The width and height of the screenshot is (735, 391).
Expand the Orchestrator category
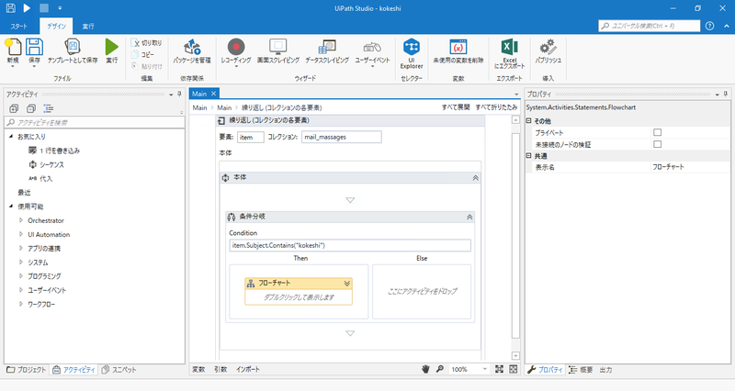point(20,220)
